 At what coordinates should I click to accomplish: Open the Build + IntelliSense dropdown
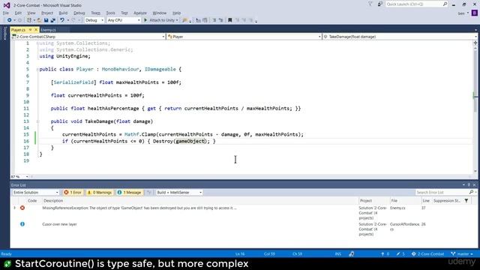coord(179,192)
